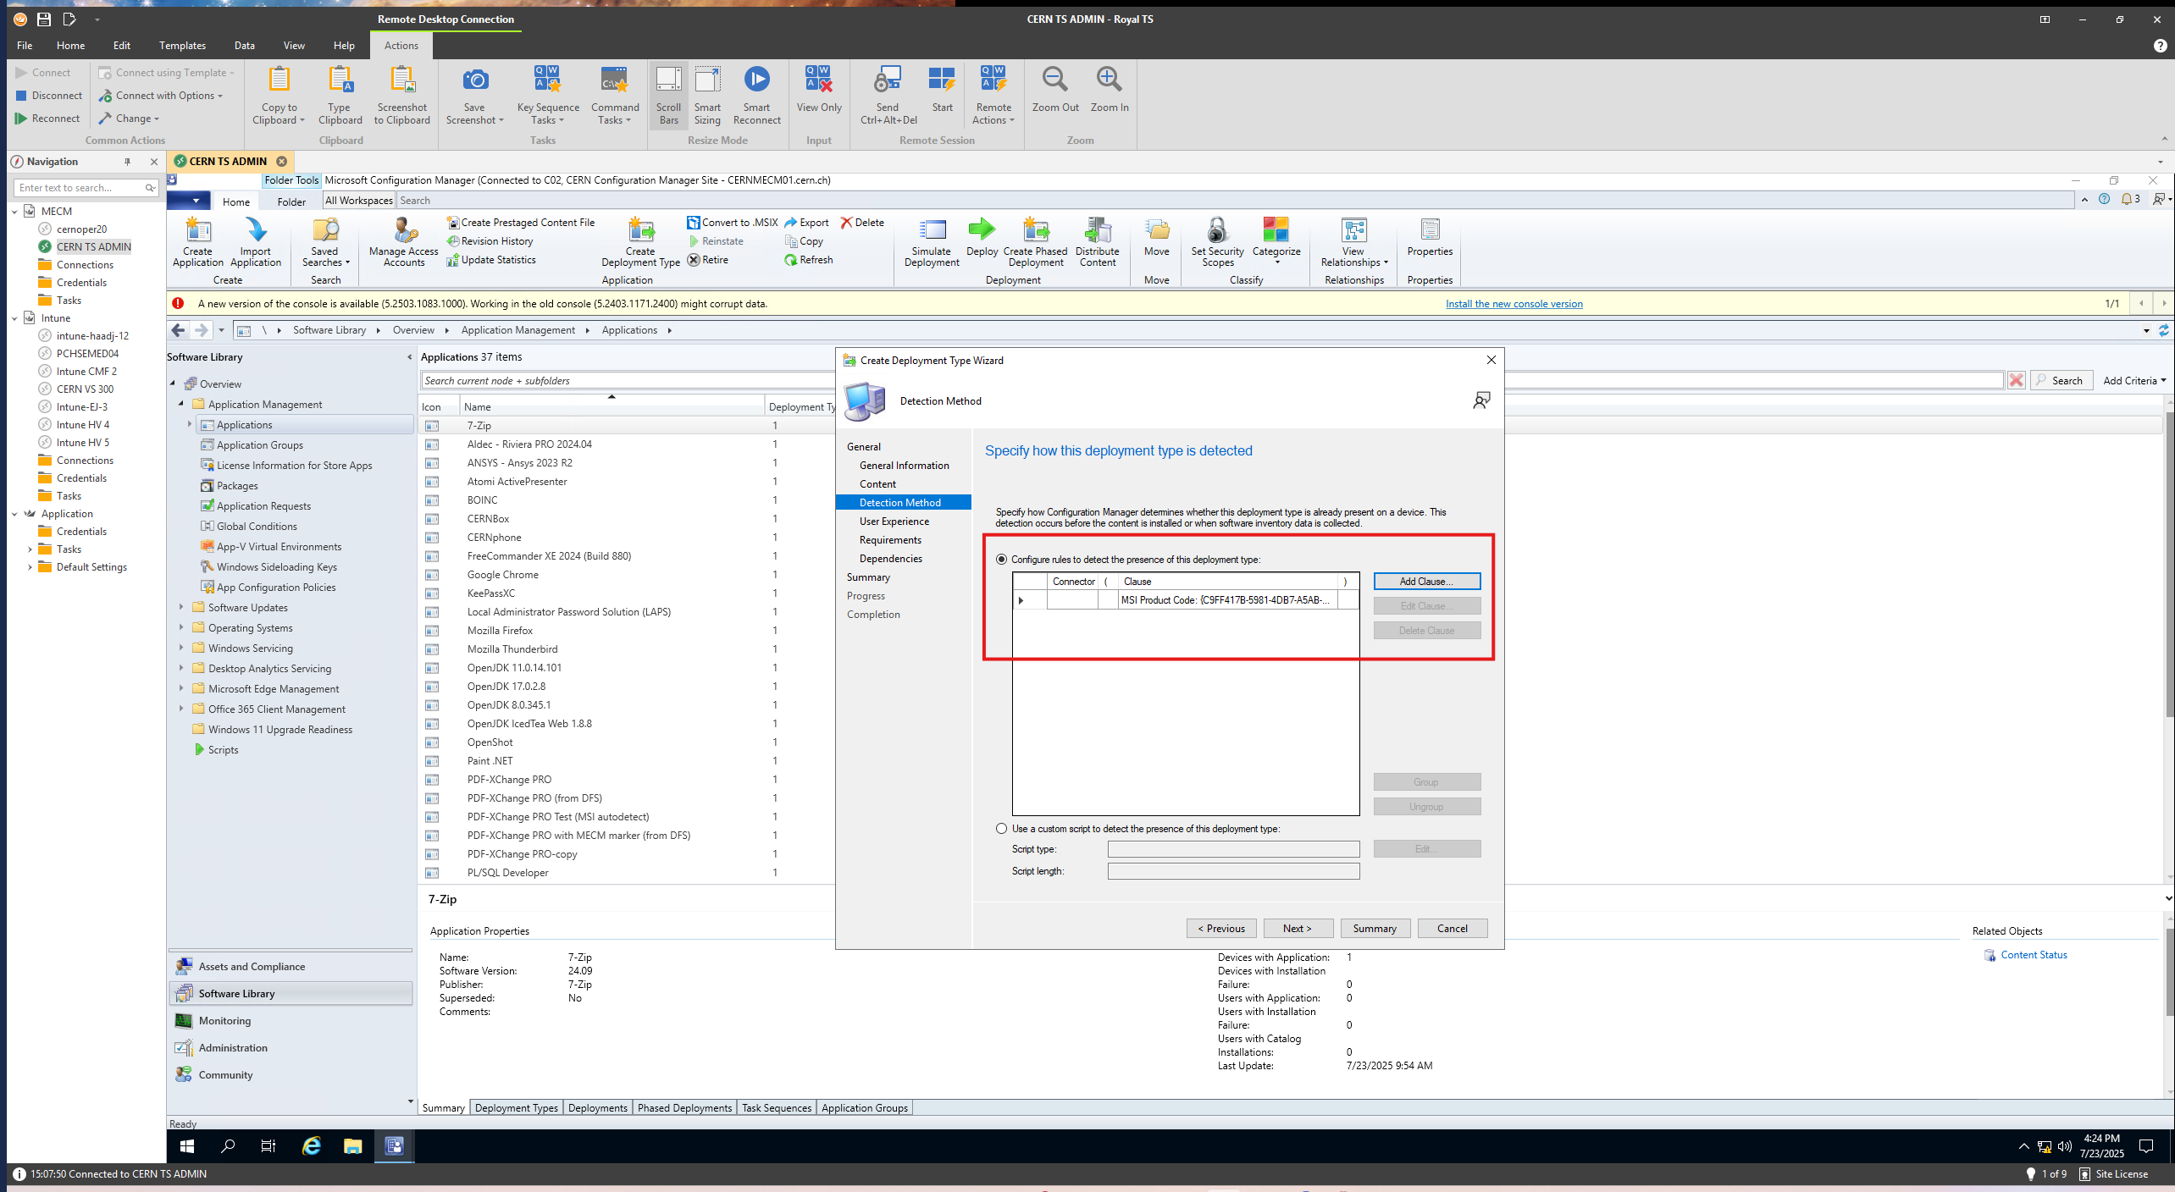Screen dimensions: 2175x1192
Task: Open the Templates menu in Royal TS
Action: tap(182, 46)
